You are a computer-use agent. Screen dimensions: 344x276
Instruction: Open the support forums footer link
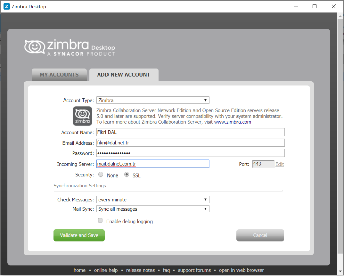(x=194, y=270)
